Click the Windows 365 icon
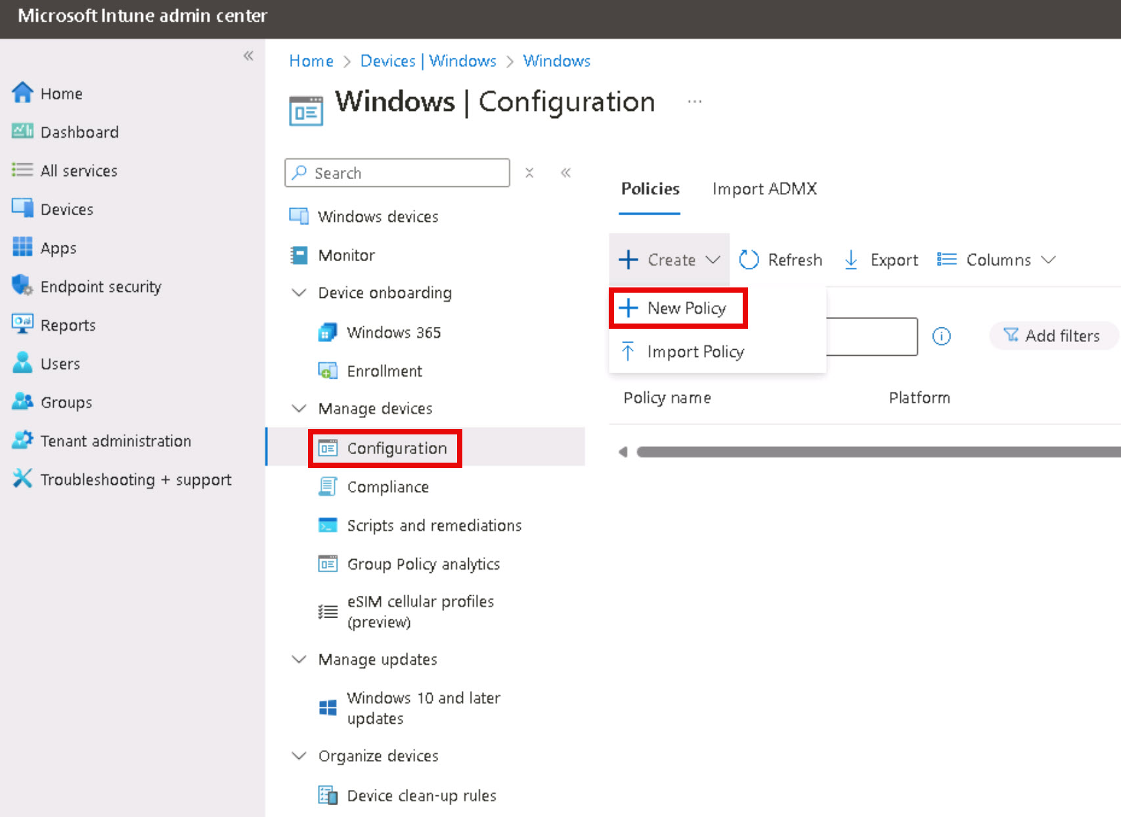The image size is (1121, 817). tap(328, 332)
